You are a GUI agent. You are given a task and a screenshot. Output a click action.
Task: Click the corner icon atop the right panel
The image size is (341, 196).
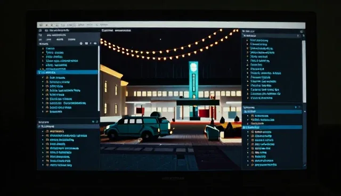(302, 31)
